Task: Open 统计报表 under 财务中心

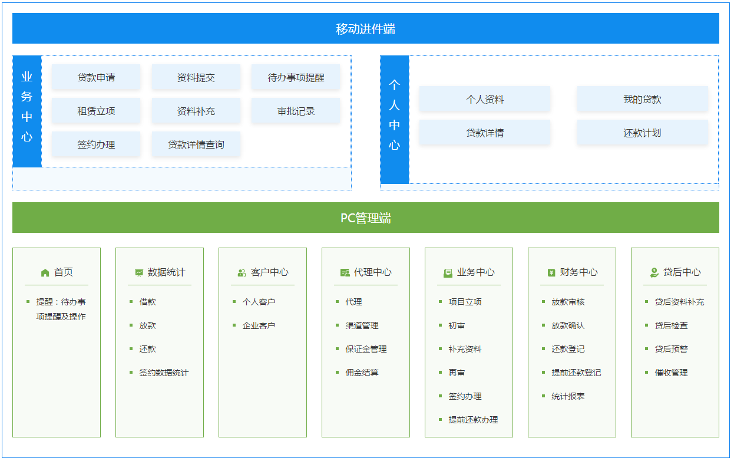Action: pyautogui.click(x=568, y=396)
